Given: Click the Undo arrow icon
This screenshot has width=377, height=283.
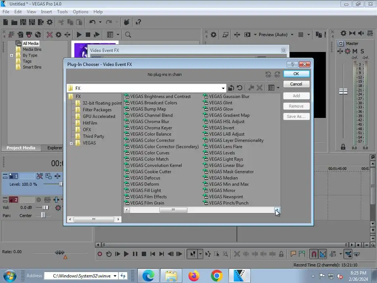Looking at the screenshot, I should pos(92,22).
